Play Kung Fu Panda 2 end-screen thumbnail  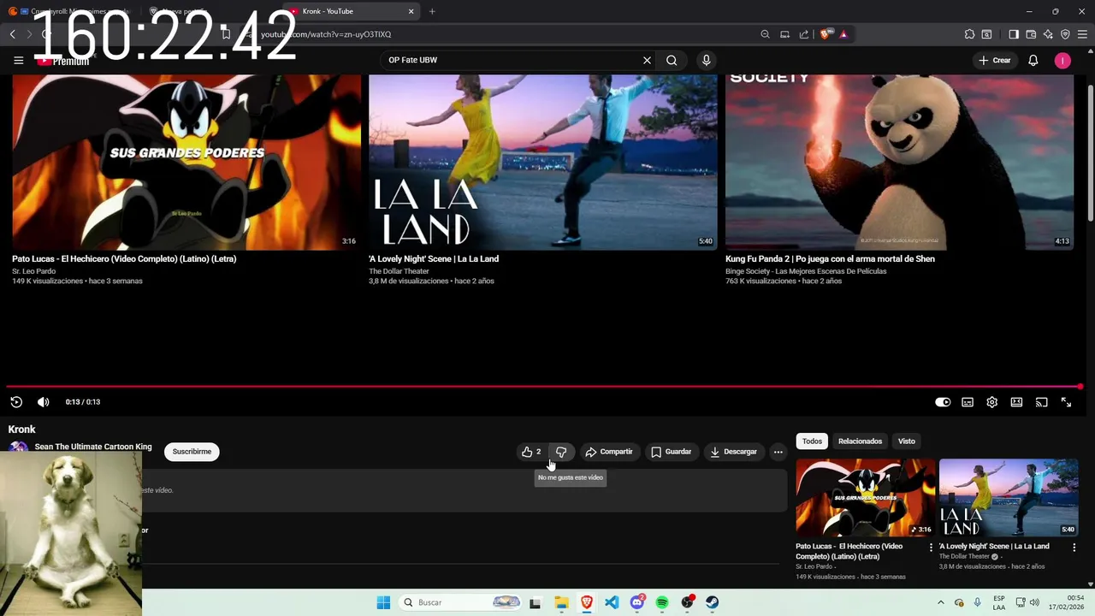coord(899,163)
